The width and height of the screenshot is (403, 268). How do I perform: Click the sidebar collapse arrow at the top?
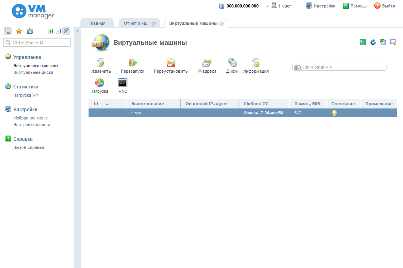77,31
